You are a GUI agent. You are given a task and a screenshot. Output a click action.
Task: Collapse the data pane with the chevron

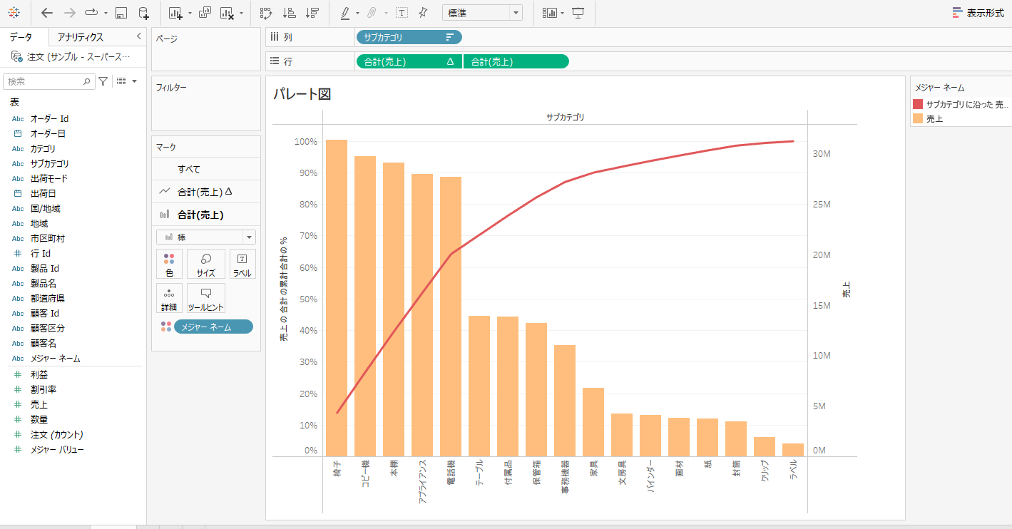[138, 36]
